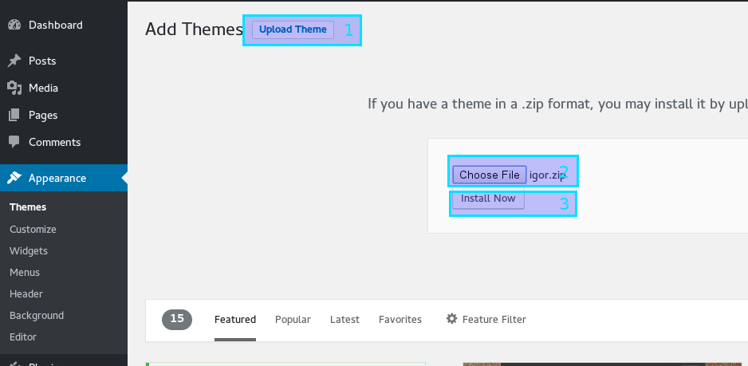
Task: Switch to the Popular themes tab
Action: coord(293,319)
